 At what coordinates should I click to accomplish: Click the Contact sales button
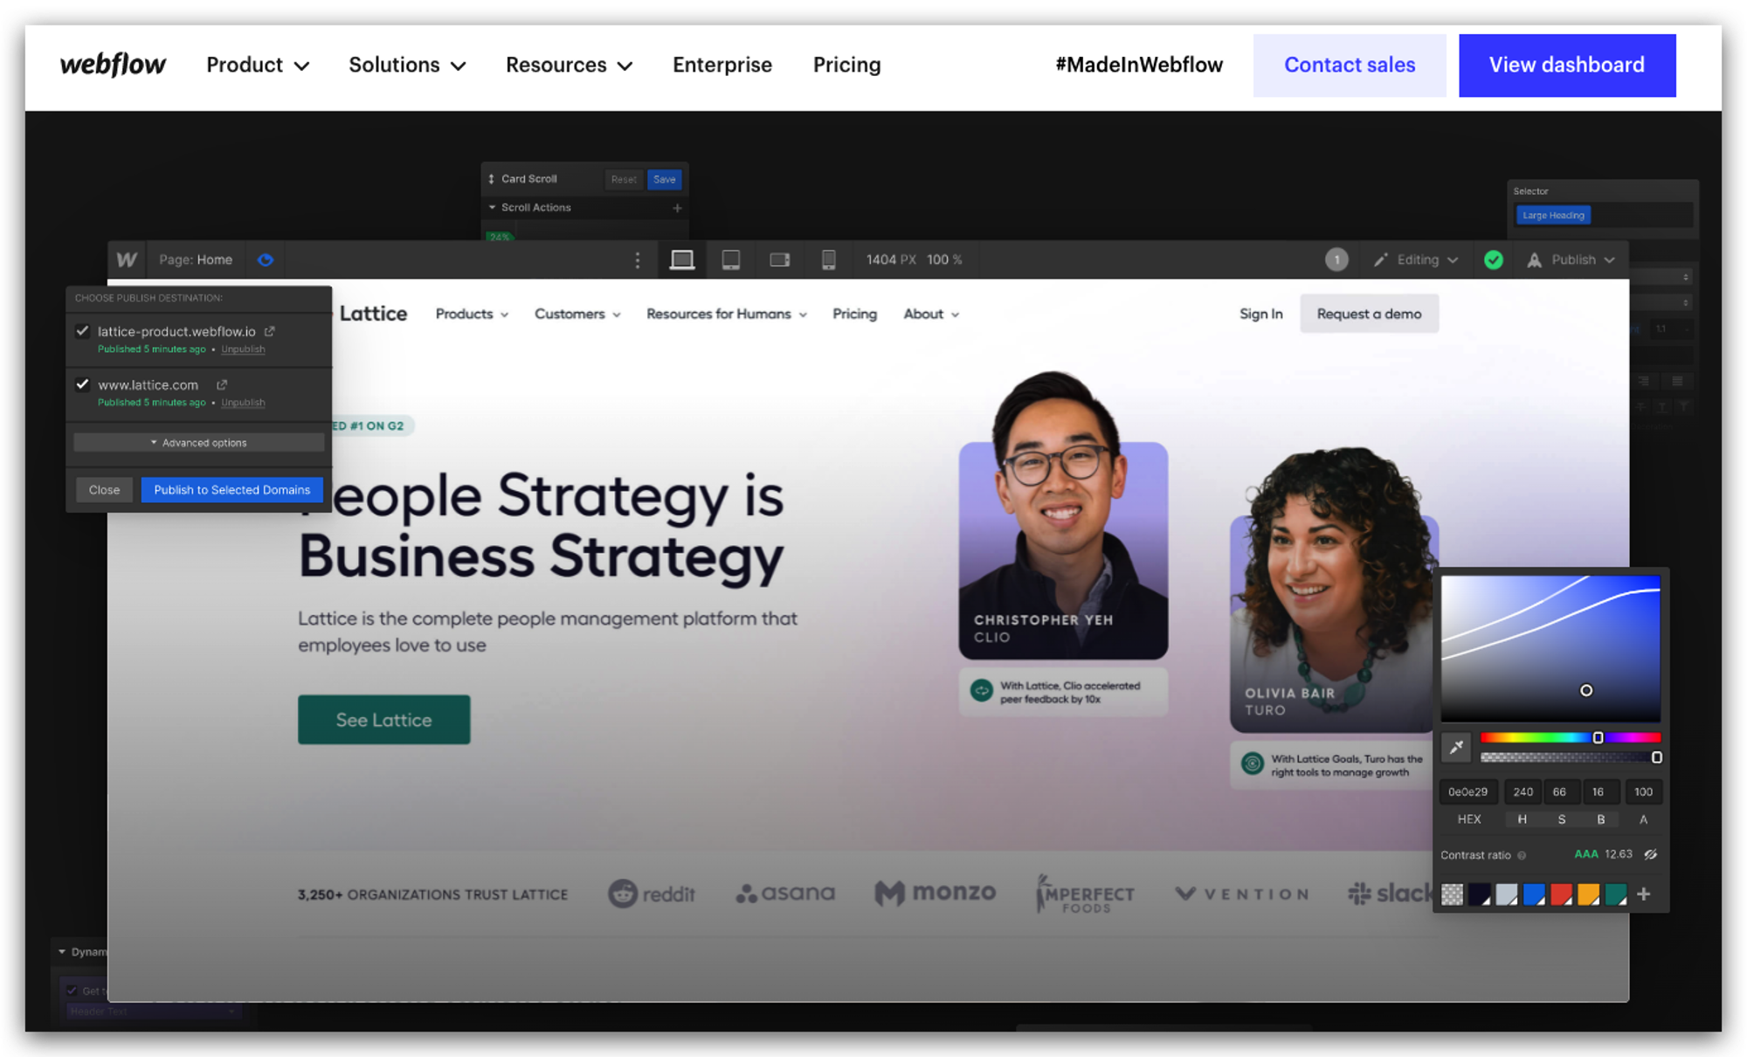(x=1350, y=66)
